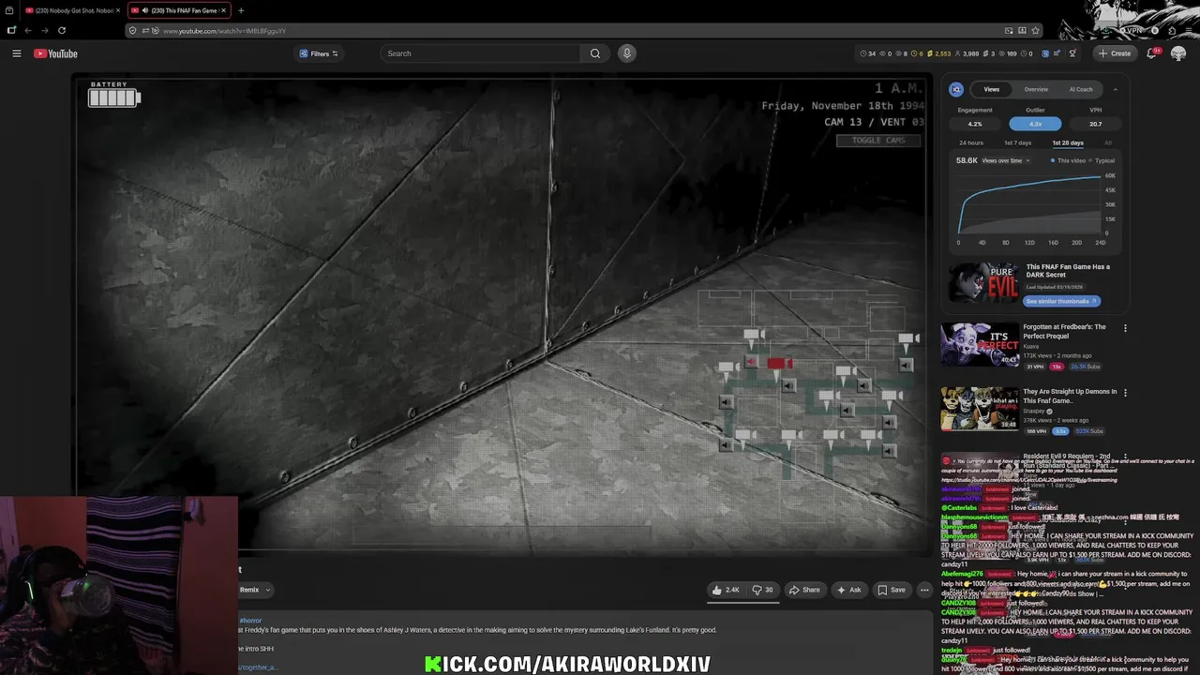Open the Filters option beside search
Image resolution: width=1200 pixels, height=675 pixels.
319,53
